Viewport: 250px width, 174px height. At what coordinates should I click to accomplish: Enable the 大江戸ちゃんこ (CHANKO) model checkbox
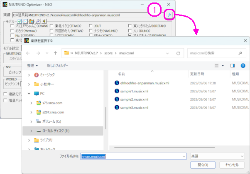pos(12,26)
